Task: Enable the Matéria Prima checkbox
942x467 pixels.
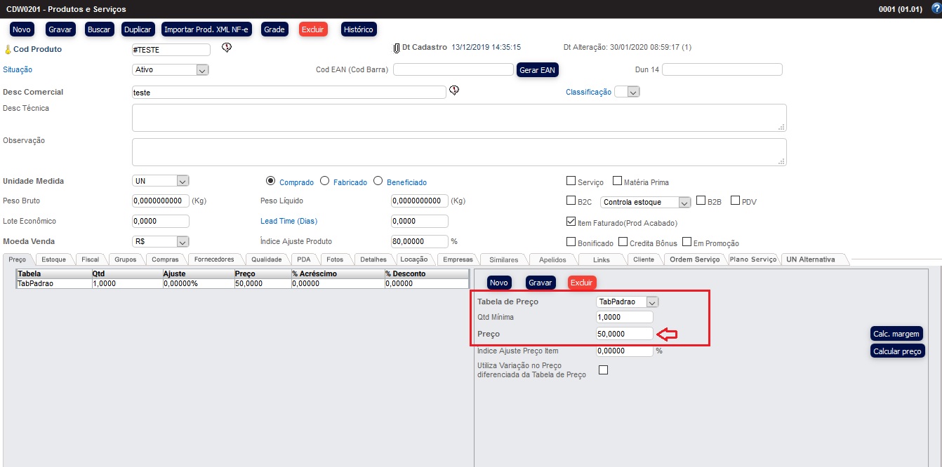Action: click(x=618, y=182)
